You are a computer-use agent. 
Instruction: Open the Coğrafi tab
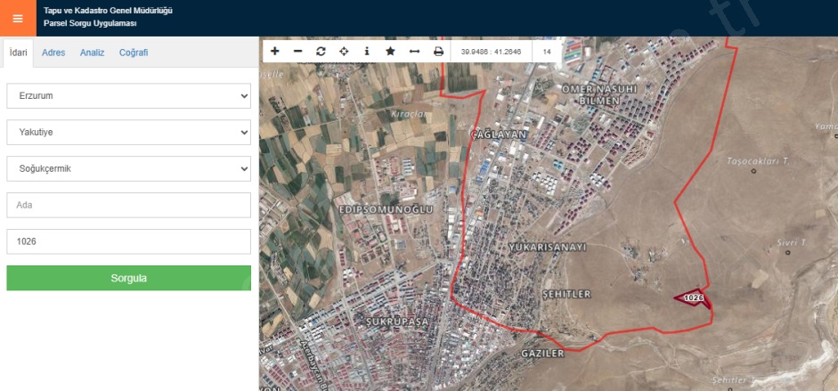pos(134,53)
